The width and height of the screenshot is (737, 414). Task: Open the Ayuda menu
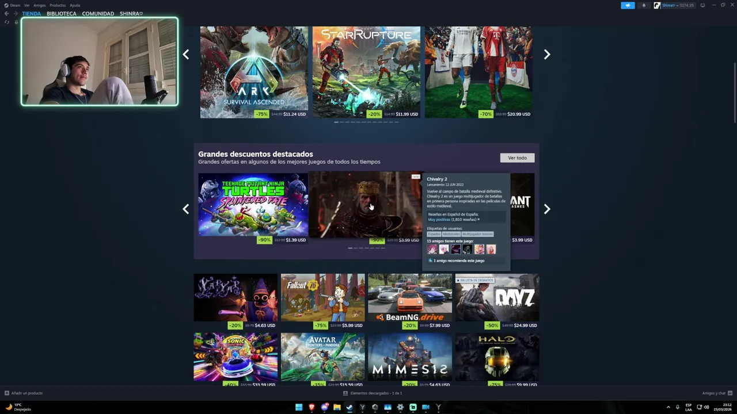click(75, 5)
